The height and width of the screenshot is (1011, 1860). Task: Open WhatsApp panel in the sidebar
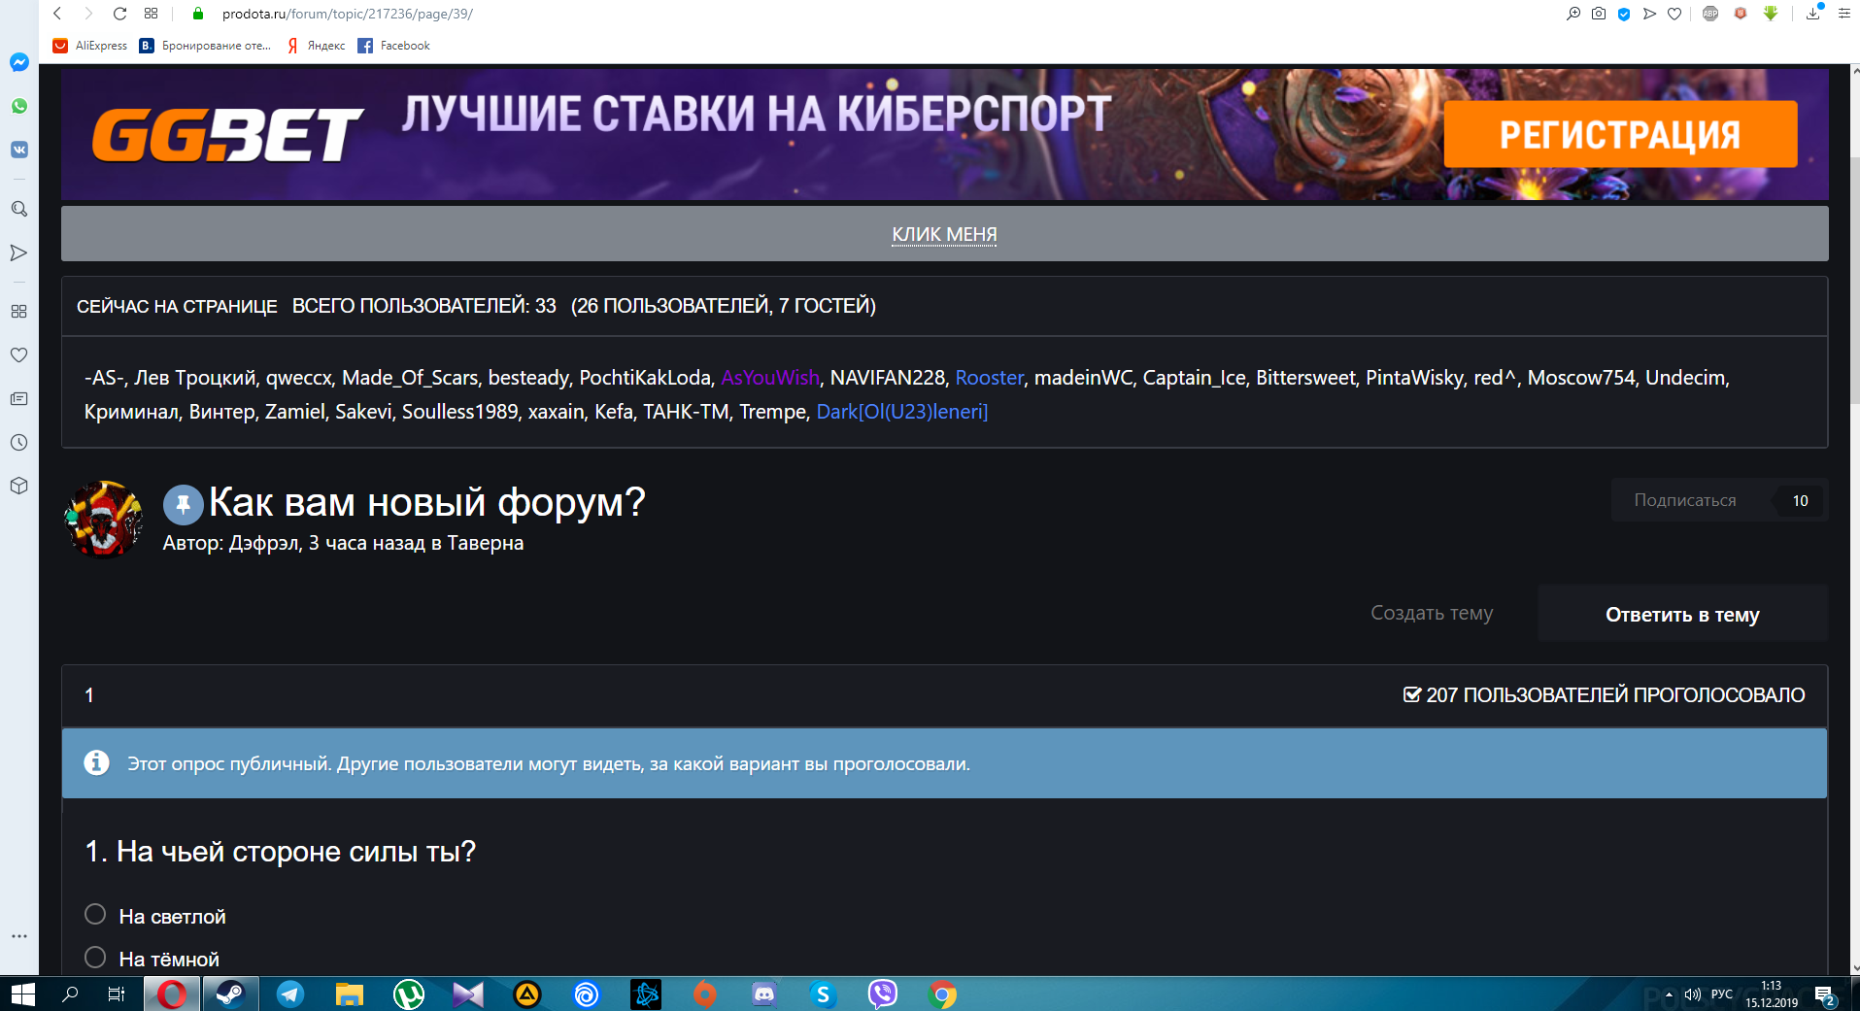(x=18, y=107)
